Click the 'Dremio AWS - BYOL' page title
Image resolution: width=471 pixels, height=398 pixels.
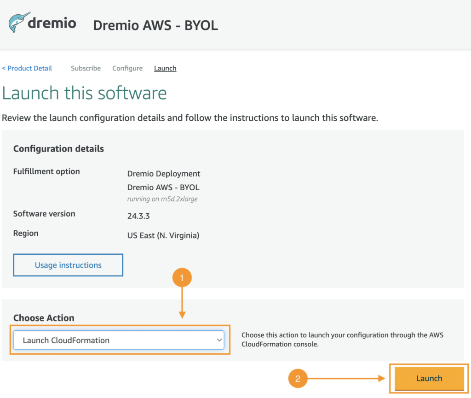click(155, 25)
